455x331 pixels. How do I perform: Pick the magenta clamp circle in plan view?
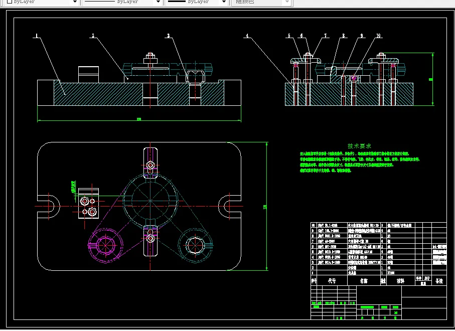106,246
